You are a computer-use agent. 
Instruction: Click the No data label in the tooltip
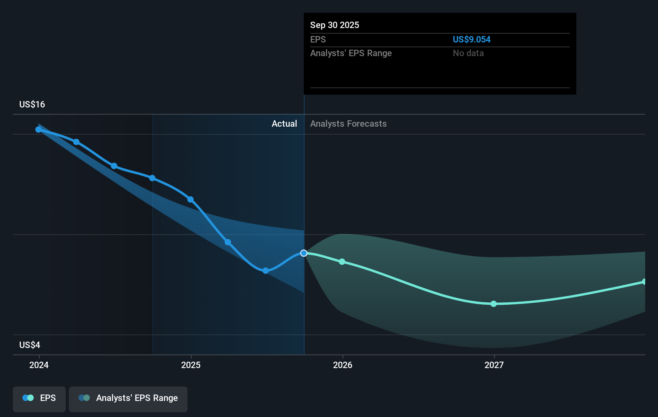click(468, 53)
